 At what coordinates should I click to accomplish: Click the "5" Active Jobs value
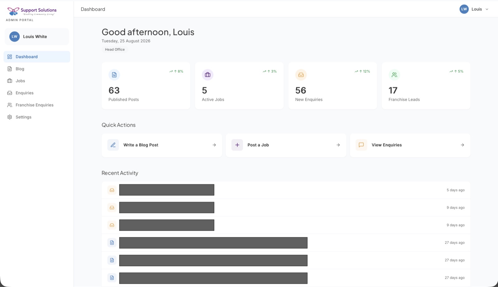pyautogui.click(x=204, y=90)
